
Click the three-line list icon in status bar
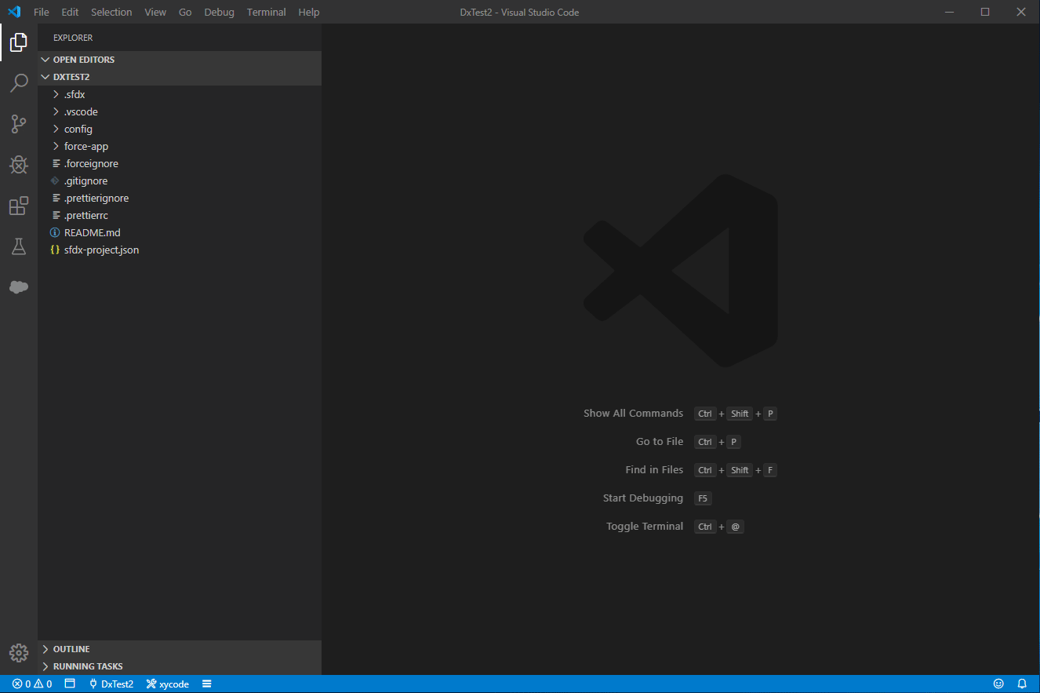(207, 684)
